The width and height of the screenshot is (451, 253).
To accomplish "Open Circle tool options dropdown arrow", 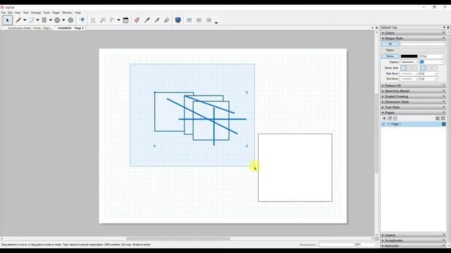I will [63, 20].
